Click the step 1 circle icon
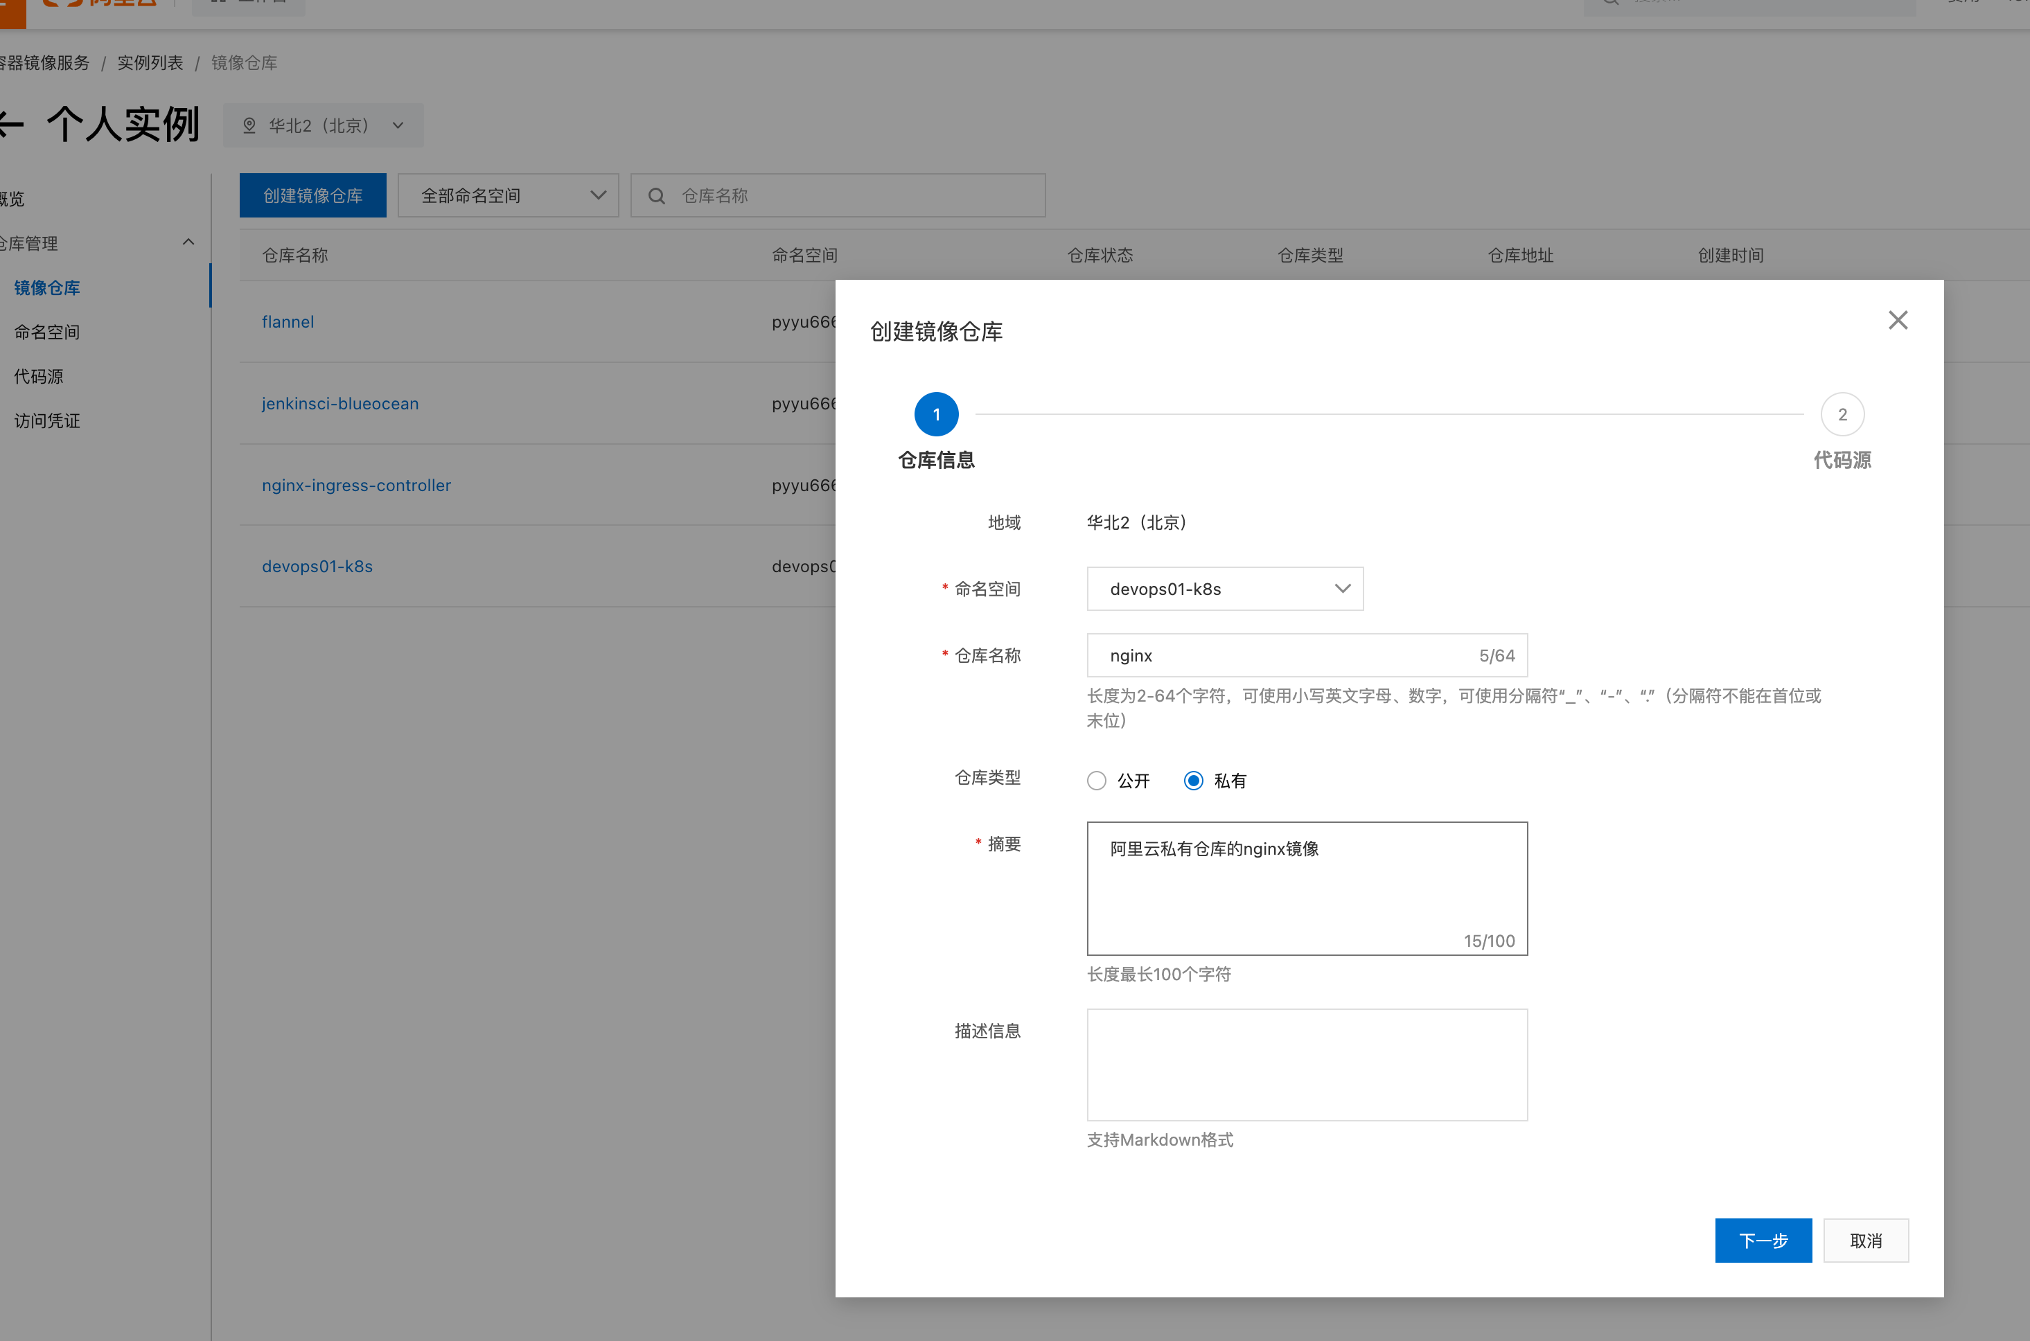Viewport: 2030px width, 1341px height. (x=936, y=415)
